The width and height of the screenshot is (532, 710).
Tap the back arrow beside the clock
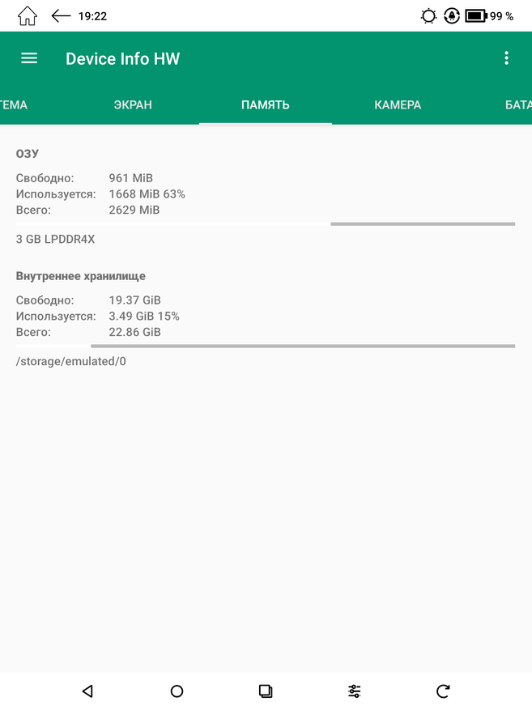(x=61, y=16)
